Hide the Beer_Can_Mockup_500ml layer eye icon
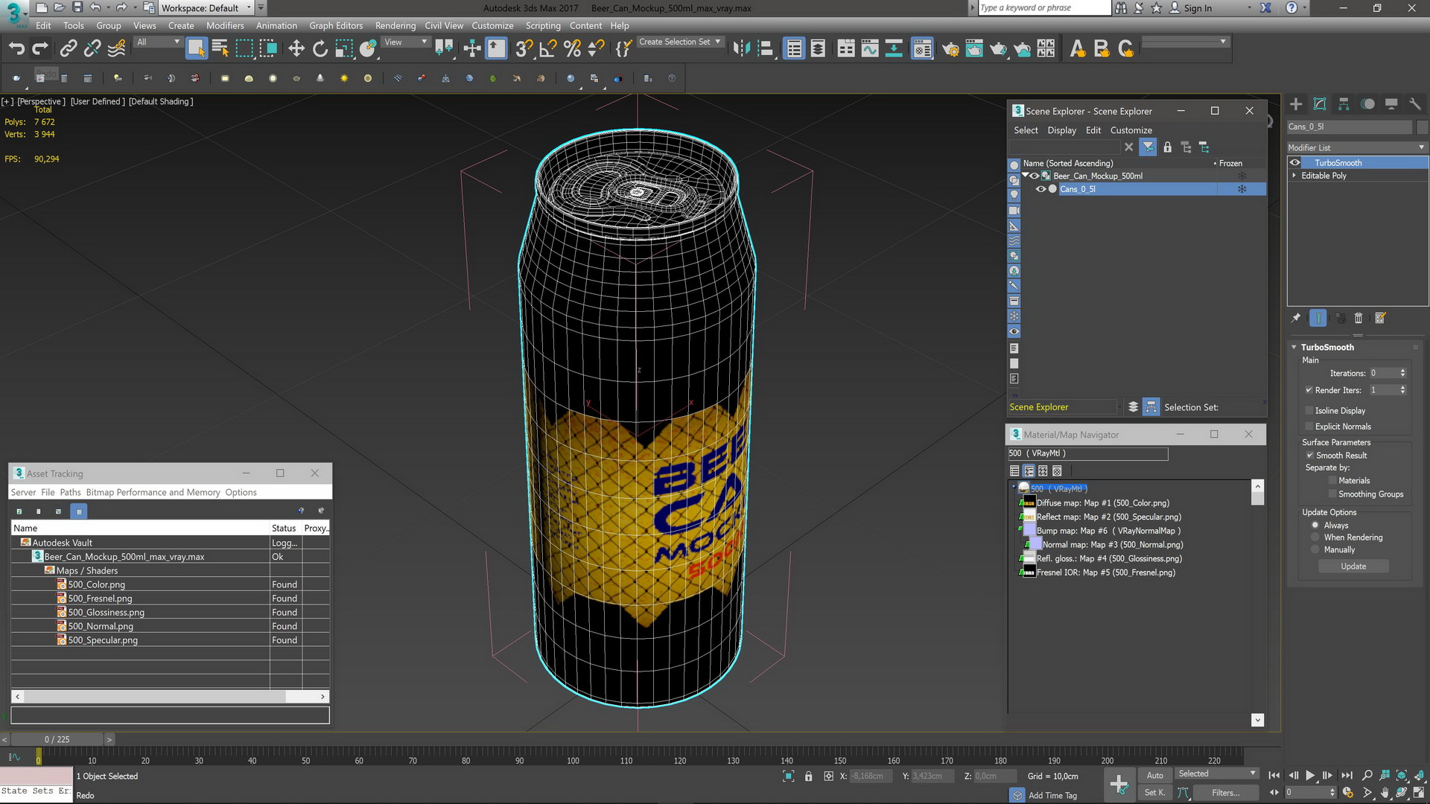Viewport: 1430px width, 804px height. pos(1035,176)
